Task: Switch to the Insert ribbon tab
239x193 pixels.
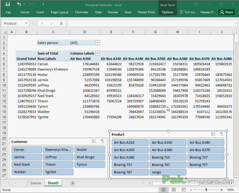Action: [x=40, y=12]
